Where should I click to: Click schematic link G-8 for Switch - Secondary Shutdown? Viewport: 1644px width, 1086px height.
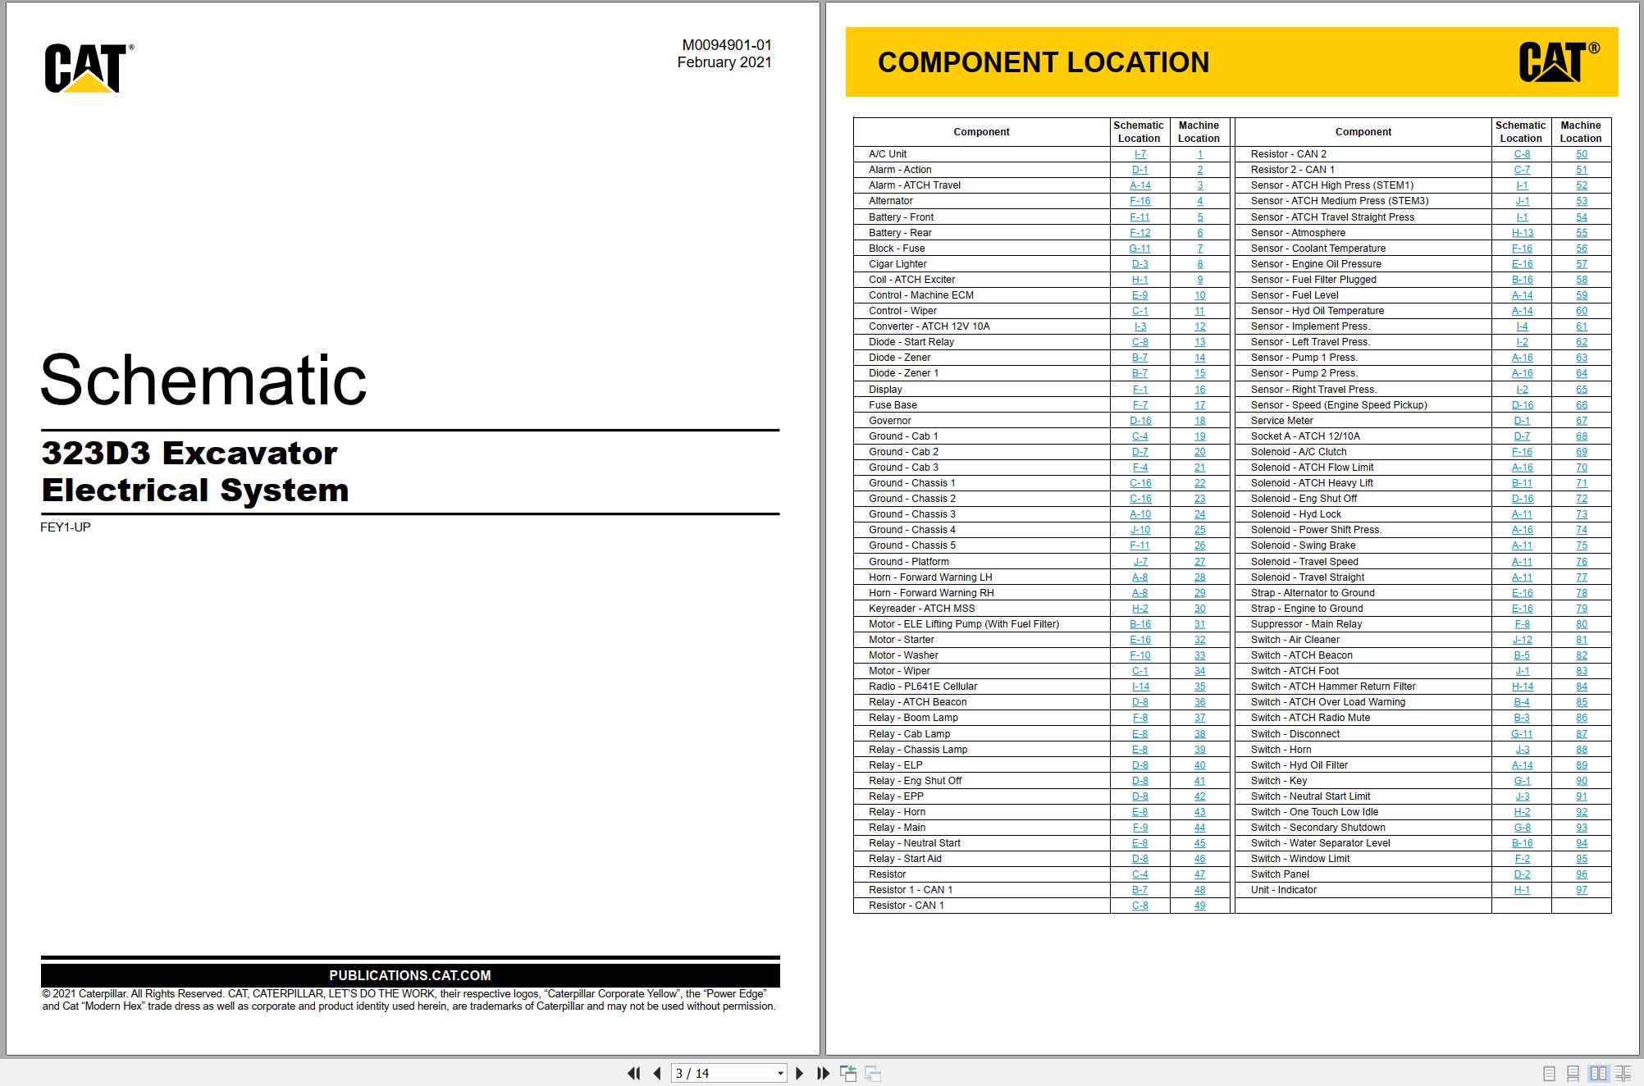(x=1522, y=828)
